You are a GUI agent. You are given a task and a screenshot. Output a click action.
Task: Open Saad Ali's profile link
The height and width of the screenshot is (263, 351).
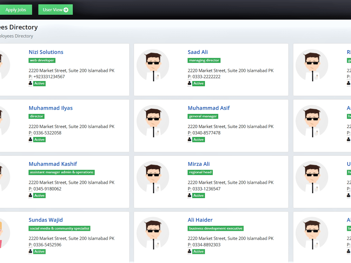[198, 52]
